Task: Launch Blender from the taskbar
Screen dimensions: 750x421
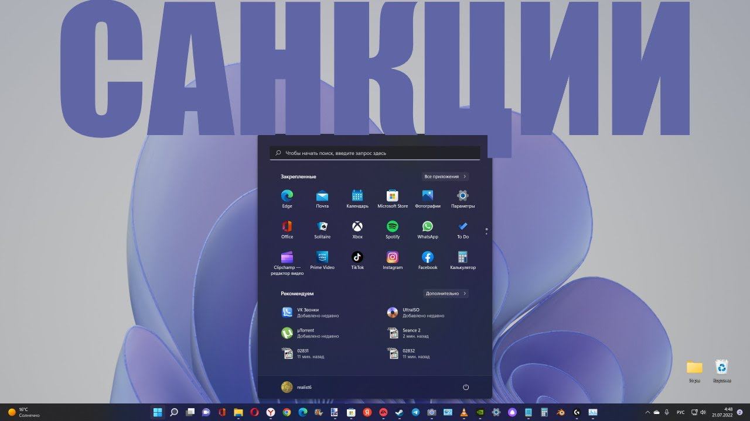Action: point(561,412)
